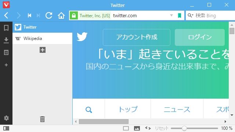Open the Notes panel

tap(6, 52)
